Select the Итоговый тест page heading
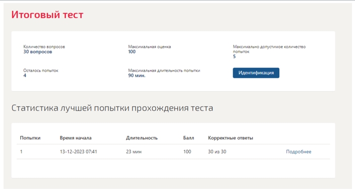Viewport: 355px width, 195px height. (x=48, y=15)
